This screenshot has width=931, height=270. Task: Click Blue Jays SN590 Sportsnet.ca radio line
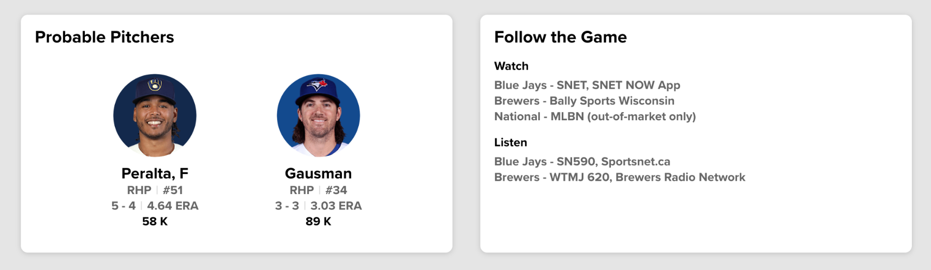click(x=582, y=162)
